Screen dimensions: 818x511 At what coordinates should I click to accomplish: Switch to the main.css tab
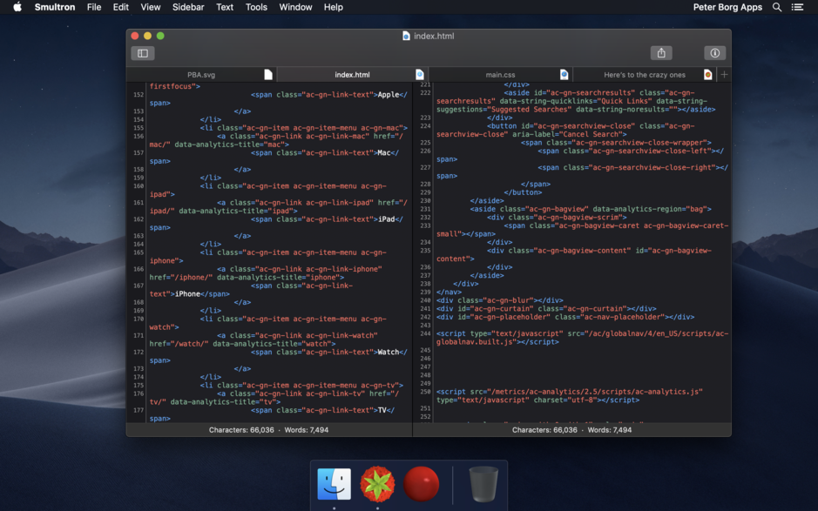501,74
